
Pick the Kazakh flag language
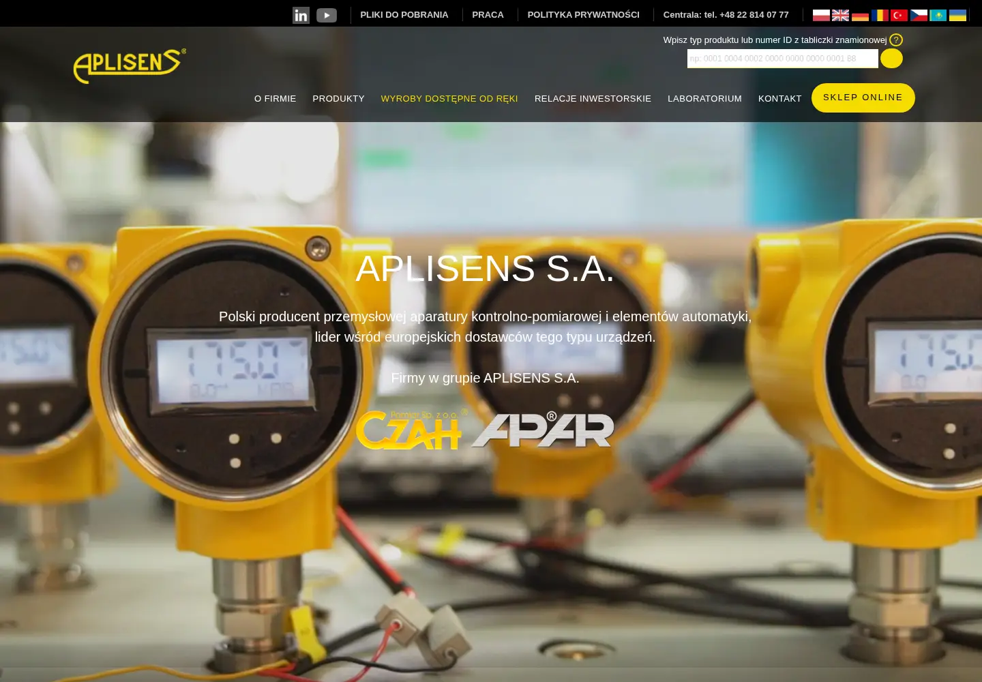pos(938,15)
